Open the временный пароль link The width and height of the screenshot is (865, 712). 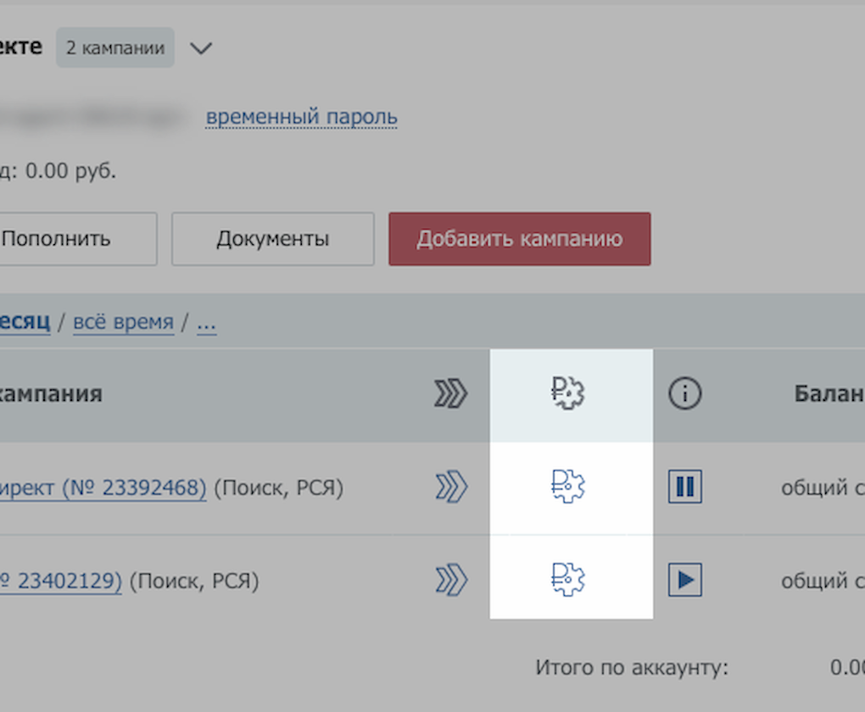[300, 117]
